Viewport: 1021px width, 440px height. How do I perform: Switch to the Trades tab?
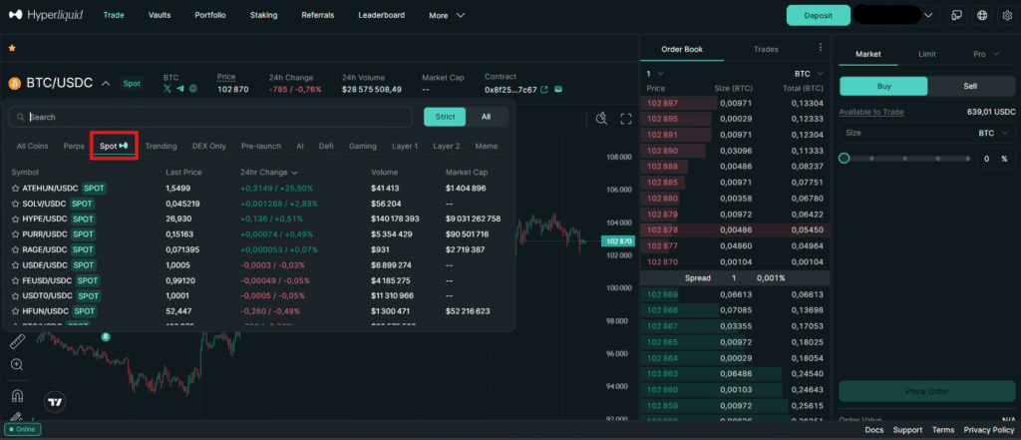(766, 49)
